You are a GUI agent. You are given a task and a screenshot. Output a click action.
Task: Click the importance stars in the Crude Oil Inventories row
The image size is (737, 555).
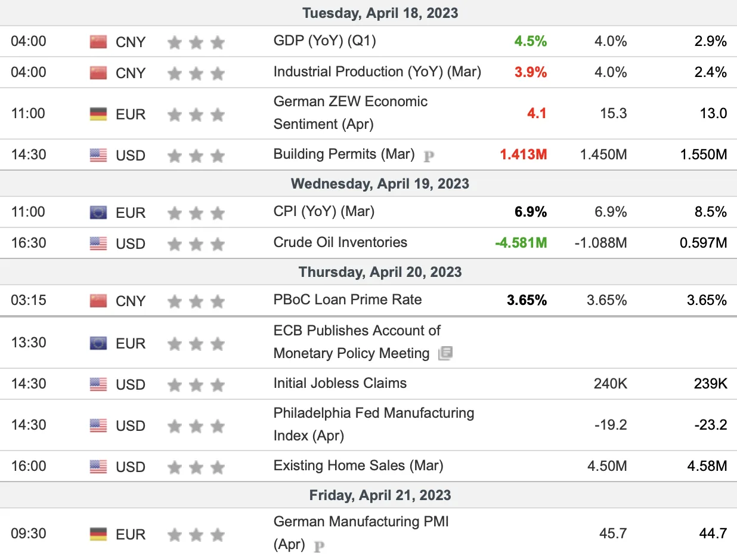coord(196,243)
